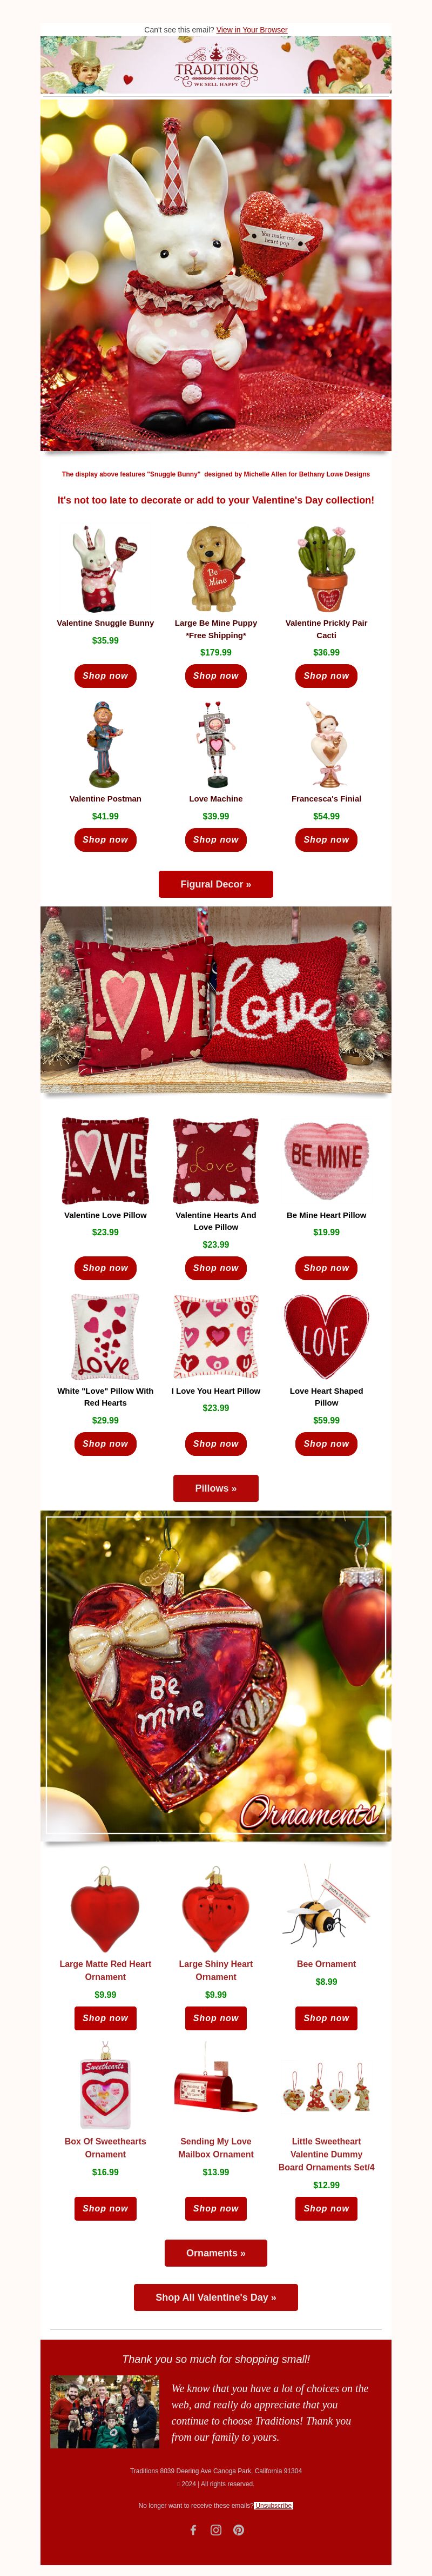This screenshot has height=2576, width=432.
Task: Open View in Your Browser link
Action: [252, 30]
